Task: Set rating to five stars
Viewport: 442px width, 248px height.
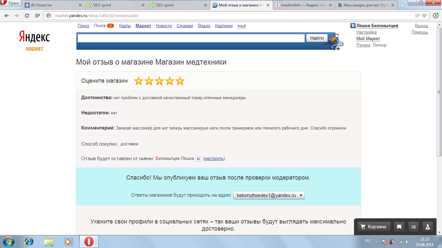Action: tap(180, 81)
